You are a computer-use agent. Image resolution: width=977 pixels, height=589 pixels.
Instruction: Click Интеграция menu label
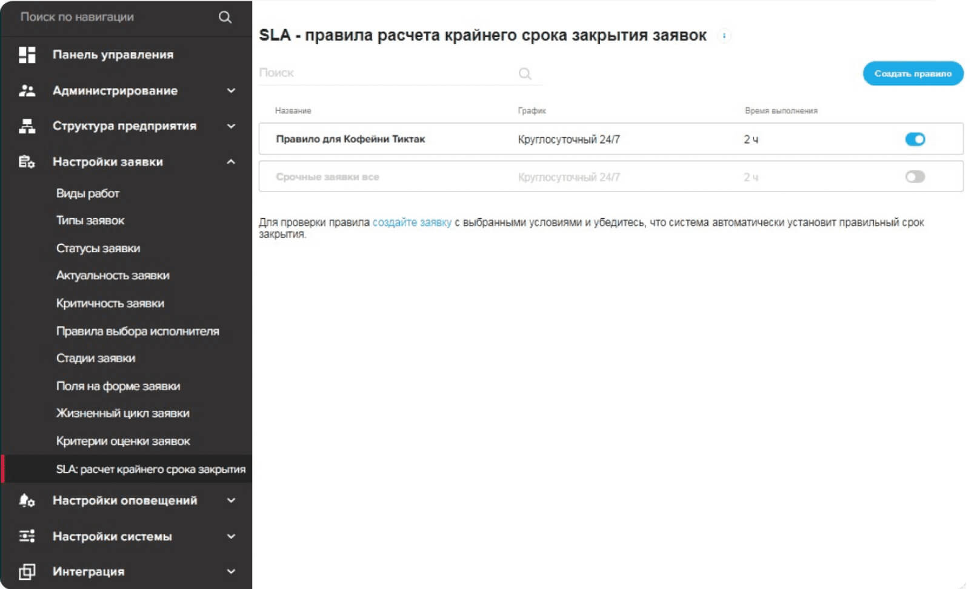(88, 571)
